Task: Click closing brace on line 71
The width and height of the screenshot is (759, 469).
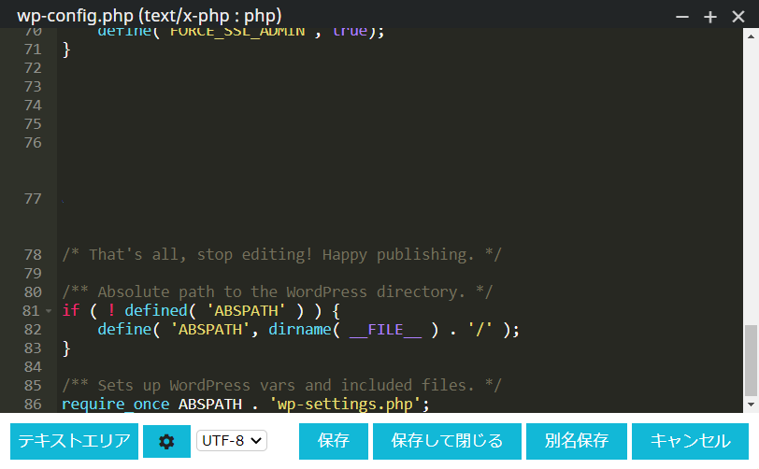Action: (x=66, y=50)
